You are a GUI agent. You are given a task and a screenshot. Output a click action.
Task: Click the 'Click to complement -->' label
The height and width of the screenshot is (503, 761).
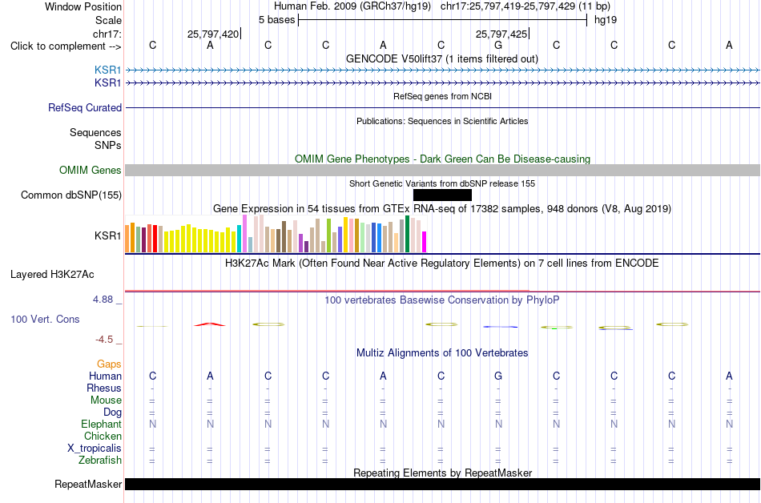coord(66,46)
